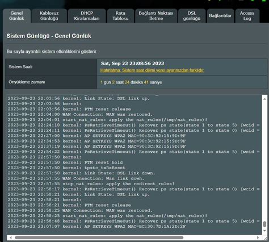Click the log textarea resize grip
The height and width of the screenshot is (242, 269).
[x=265, y=238]
